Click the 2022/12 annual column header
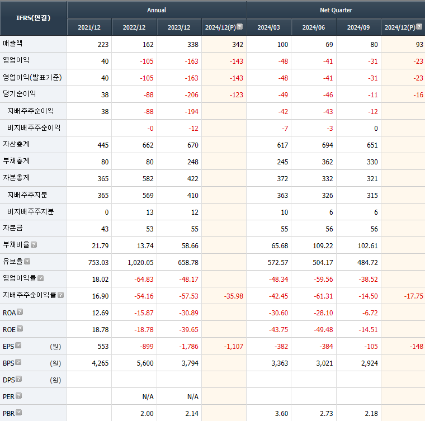 134,27
